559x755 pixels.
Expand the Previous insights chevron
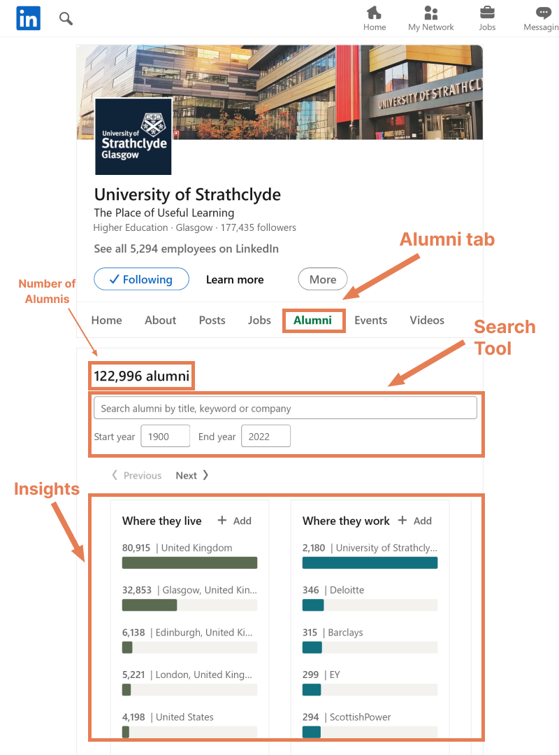tap(136, 475)
